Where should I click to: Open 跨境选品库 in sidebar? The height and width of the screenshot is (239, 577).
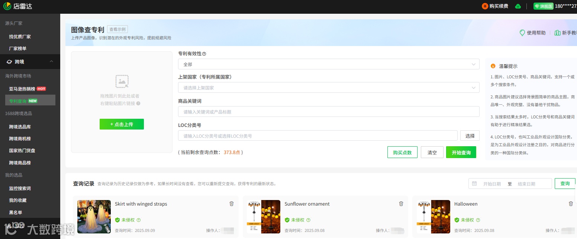(x=20, y=127)
